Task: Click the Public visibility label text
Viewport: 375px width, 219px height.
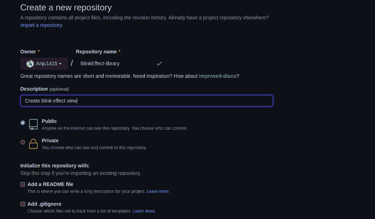Action: 49,121
